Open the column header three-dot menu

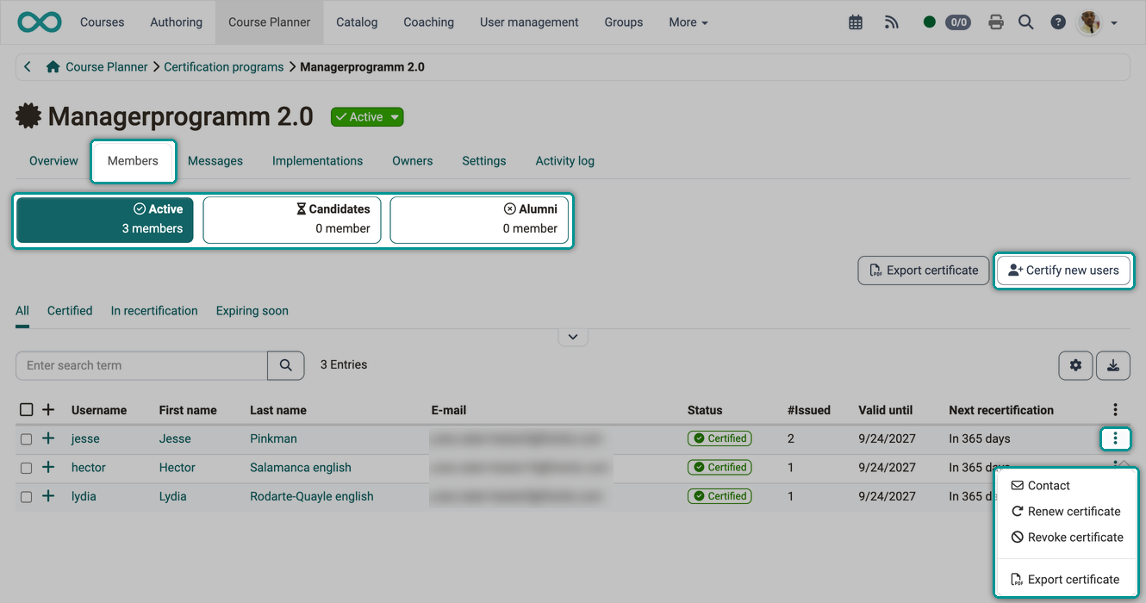[1115, 410]
